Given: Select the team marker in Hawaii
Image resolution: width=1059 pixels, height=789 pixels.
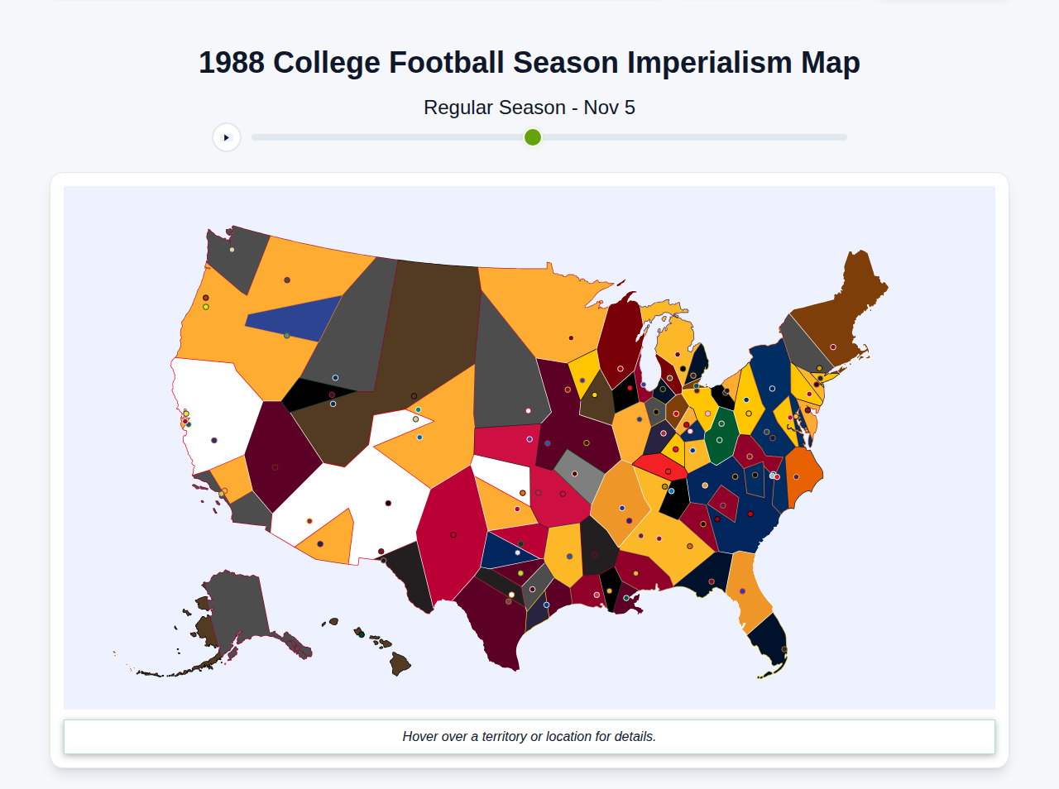Looking at the screenshot, I should 362,634.
